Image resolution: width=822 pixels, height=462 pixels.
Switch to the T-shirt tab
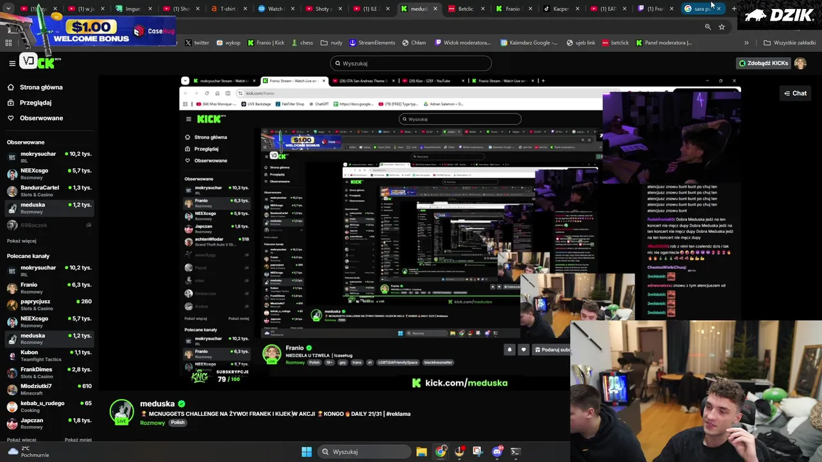(x=228, y=9)
